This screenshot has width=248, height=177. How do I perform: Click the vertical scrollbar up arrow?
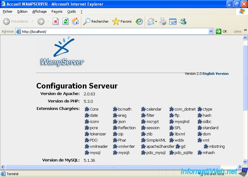(x=245, y=38)
